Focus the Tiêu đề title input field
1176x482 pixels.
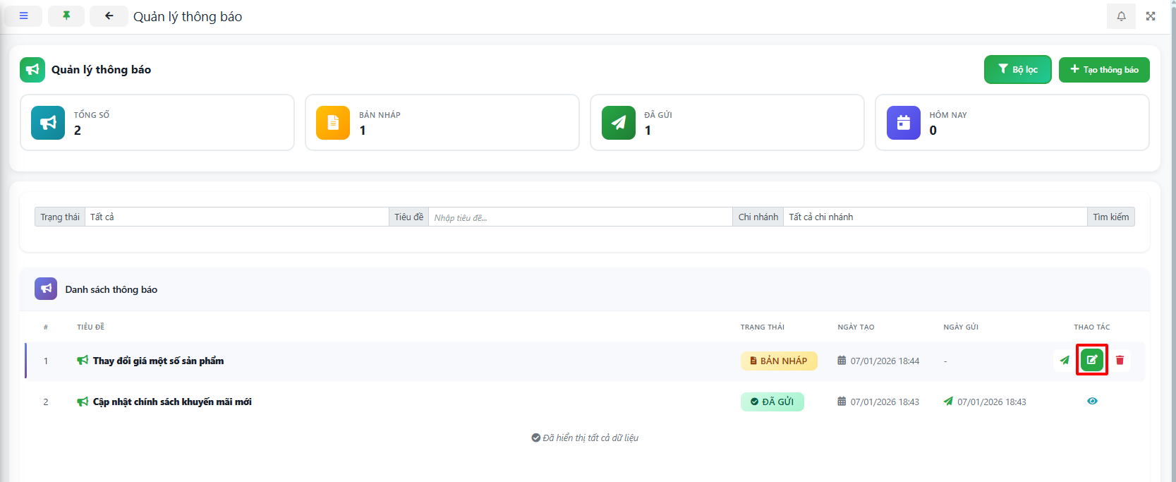(580, 217)
